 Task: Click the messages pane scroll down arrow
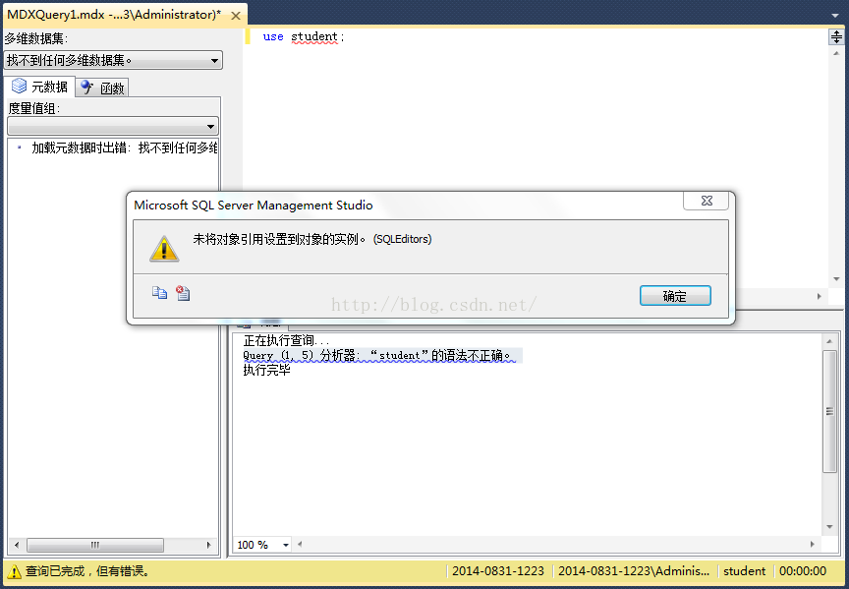pyautogui.click(x=829, y=527)
